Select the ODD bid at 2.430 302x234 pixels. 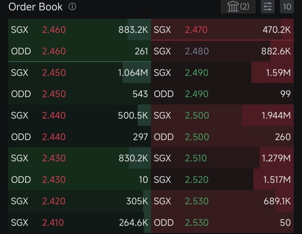pos(80,180)
